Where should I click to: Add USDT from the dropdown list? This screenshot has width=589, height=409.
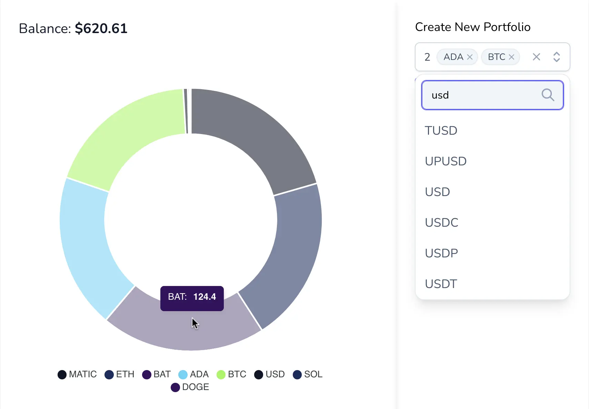(441, 284)
